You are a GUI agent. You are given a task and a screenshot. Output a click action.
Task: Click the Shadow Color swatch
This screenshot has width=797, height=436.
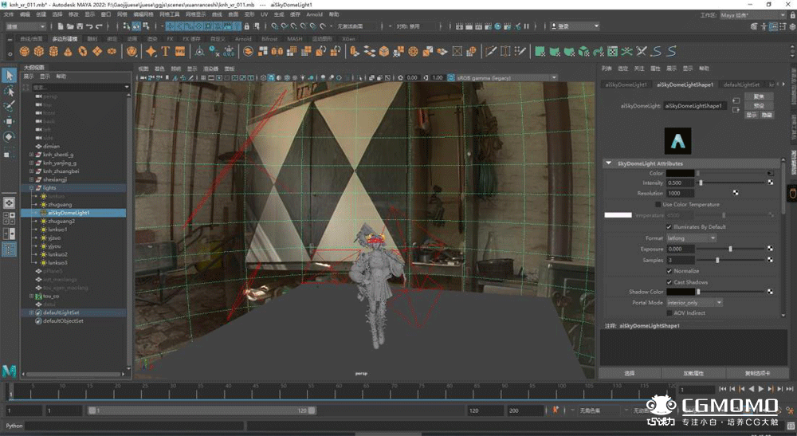(x=680, y=292)
